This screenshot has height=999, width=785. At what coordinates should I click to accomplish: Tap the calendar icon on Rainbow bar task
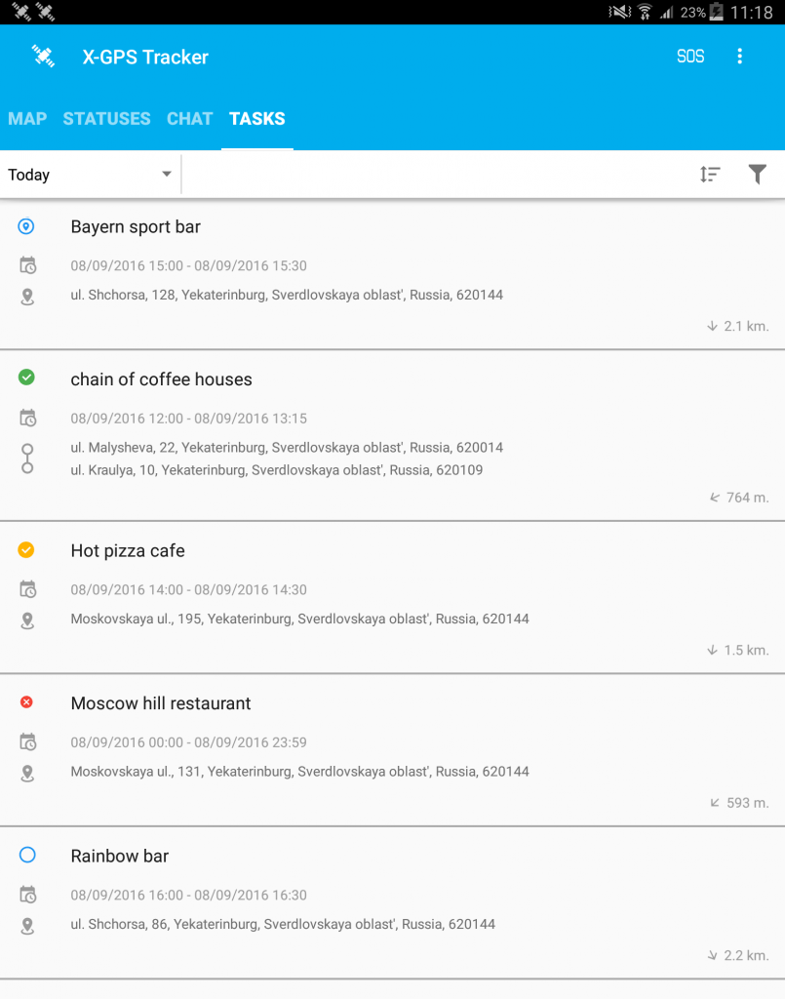(x=28, y=895)
